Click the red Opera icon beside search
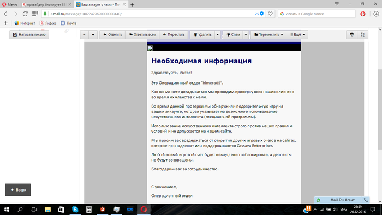Viewport: 382px width, 215px height. coord(363,14)
